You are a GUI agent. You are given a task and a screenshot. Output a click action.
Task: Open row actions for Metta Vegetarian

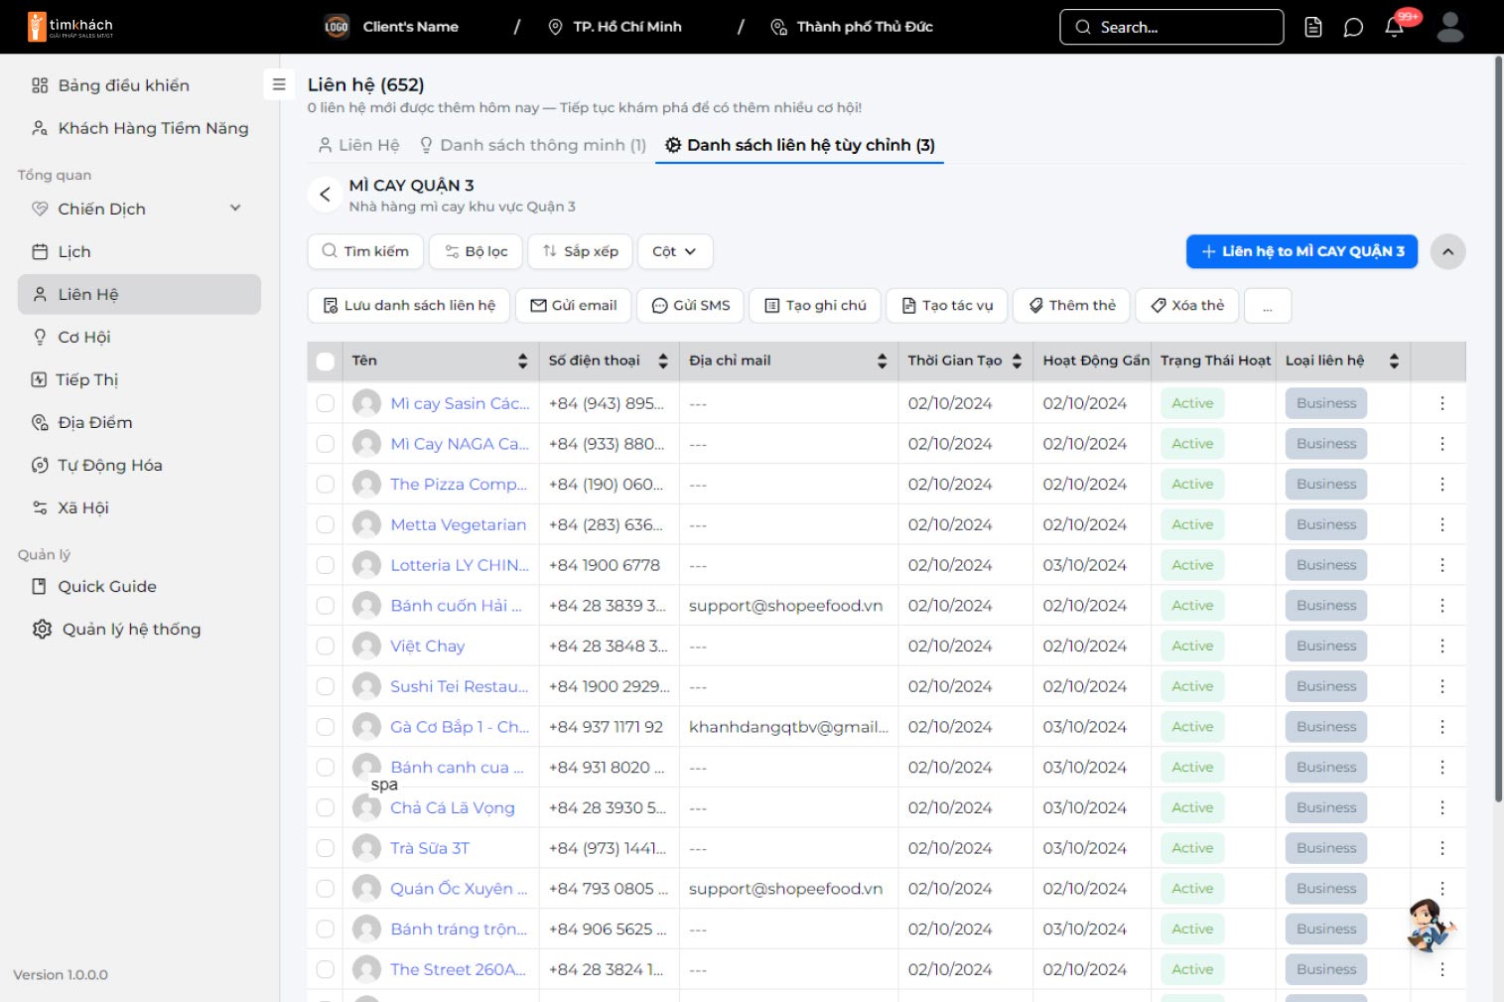[1442, 524]
